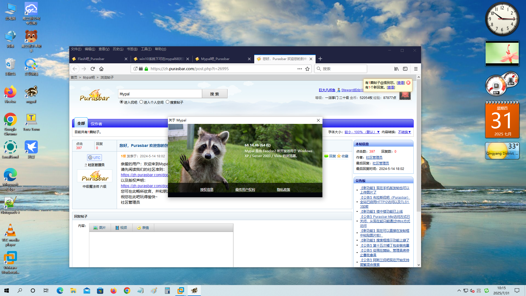Open the home page icon
Image resolution: width=526 pixels, height=296 pixels.
[101, 69]
